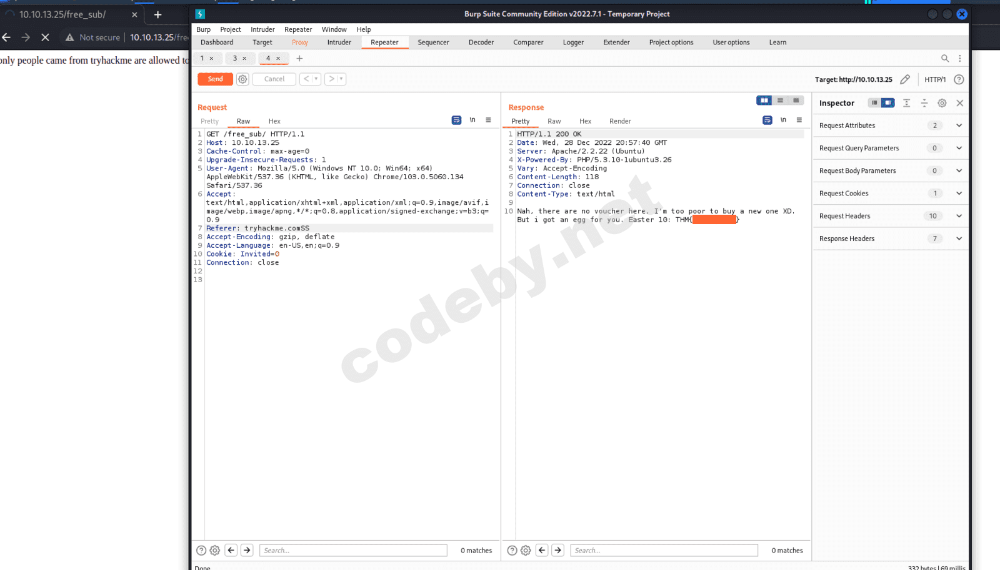Viewport: 1000px width, 570px height.
Task: Switch to the Decoder tab
Action: [x=481, y=42]
